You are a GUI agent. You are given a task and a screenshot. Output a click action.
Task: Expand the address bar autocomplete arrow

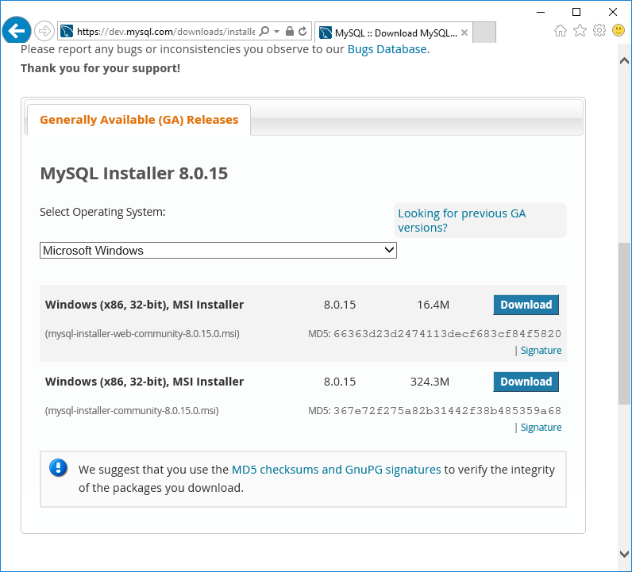pyautogui.click(x=276, y=31)
